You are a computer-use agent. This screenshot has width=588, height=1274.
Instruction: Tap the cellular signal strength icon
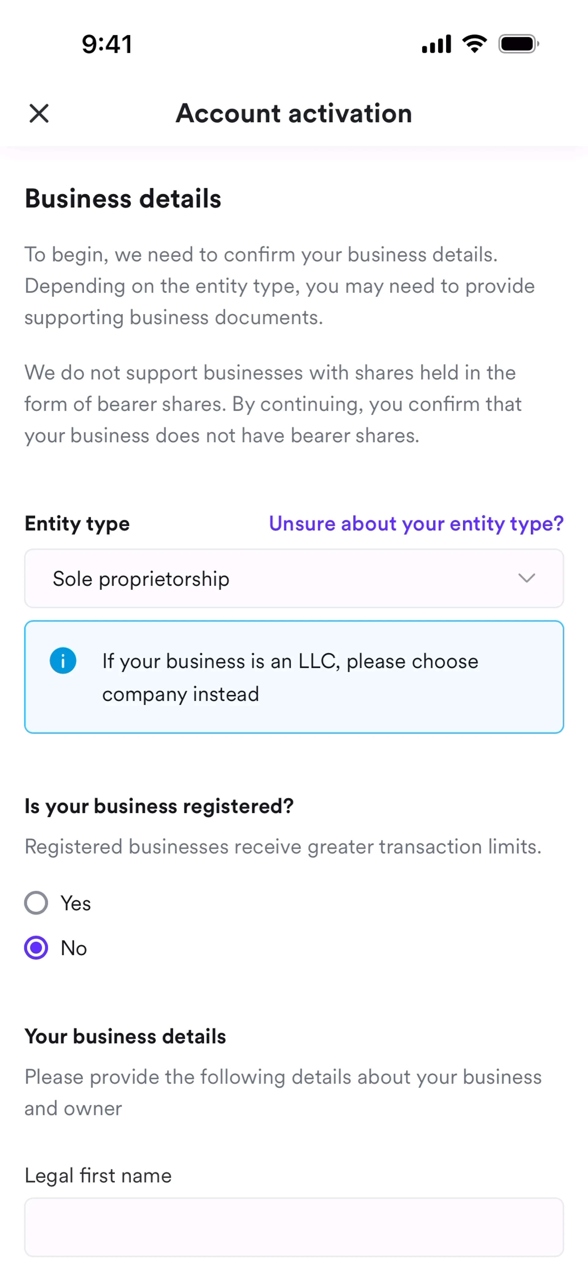point(436,44)
